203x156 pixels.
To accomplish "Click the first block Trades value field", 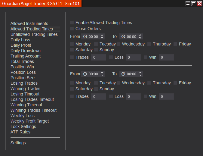I will point(99,57).
